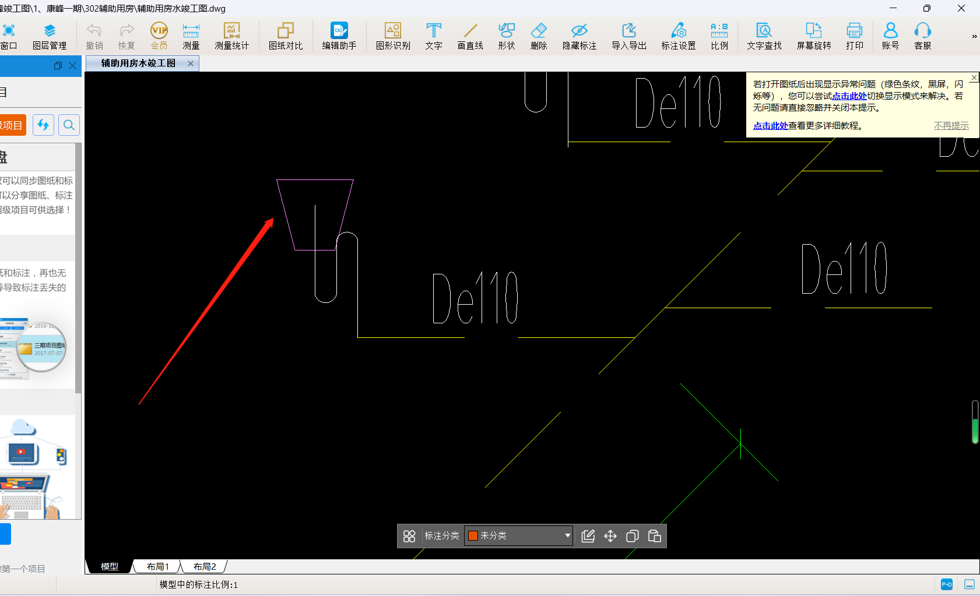980x596 pixels.
Task: Click the 撤销 undo icon
Action: [94, 36]
